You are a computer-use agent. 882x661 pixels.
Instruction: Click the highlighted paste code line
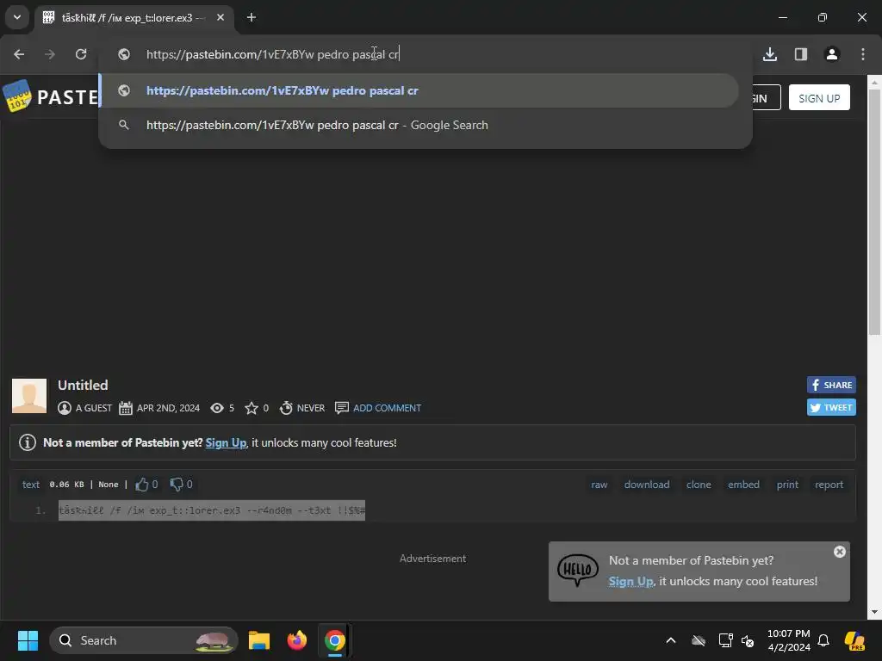tap(212, 510)
